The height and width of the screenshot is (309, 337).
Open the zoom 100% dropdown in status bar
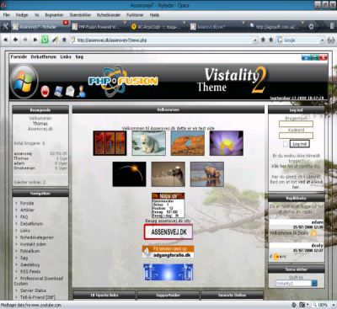click(x=333, y=305)
